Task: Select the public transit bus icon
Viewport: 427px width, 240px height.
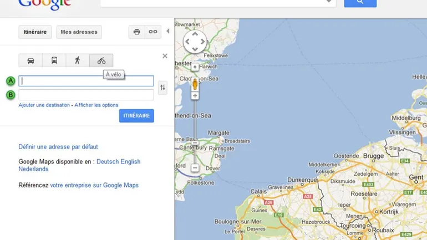Action: coord(54,60)
